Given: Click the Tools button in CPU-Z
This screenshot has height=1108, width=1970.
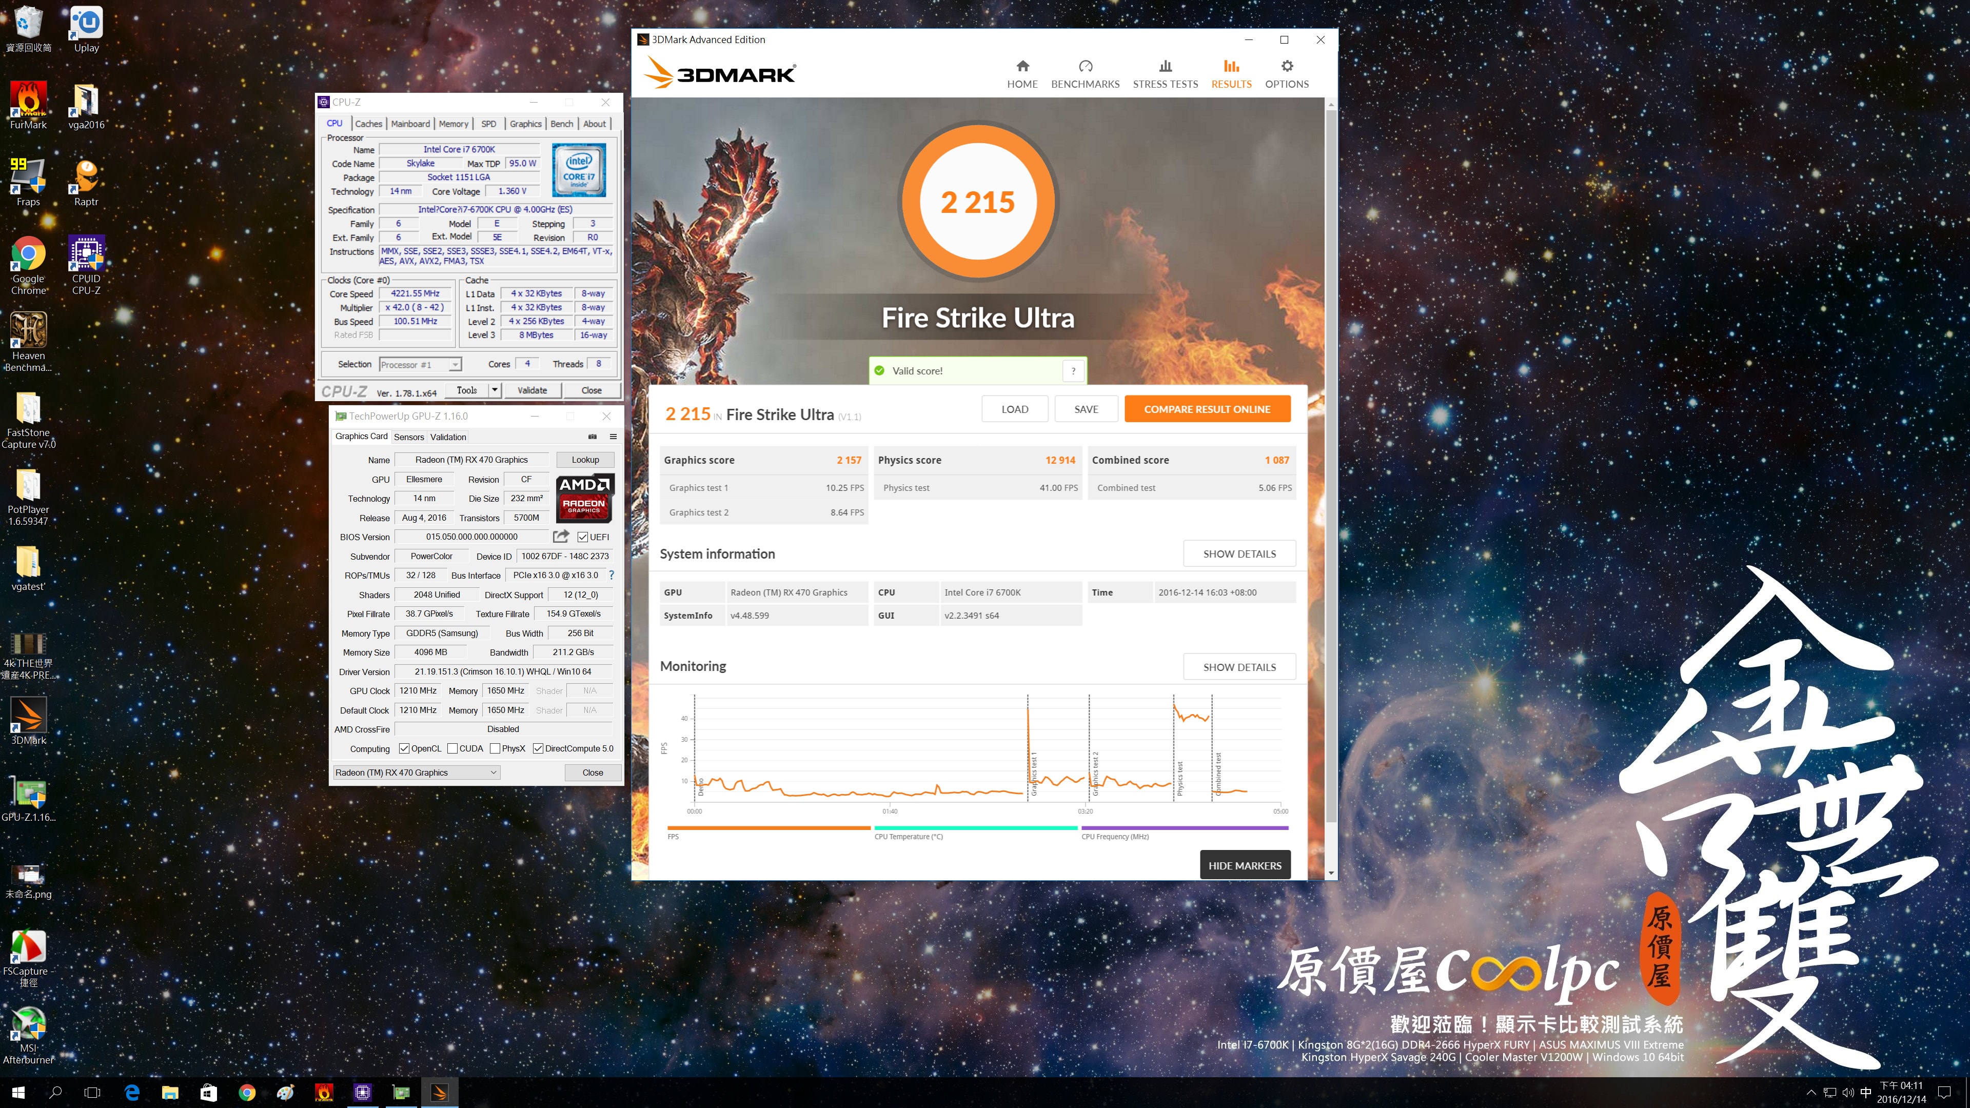Looking at the screenshot, I should coord(466,390).
